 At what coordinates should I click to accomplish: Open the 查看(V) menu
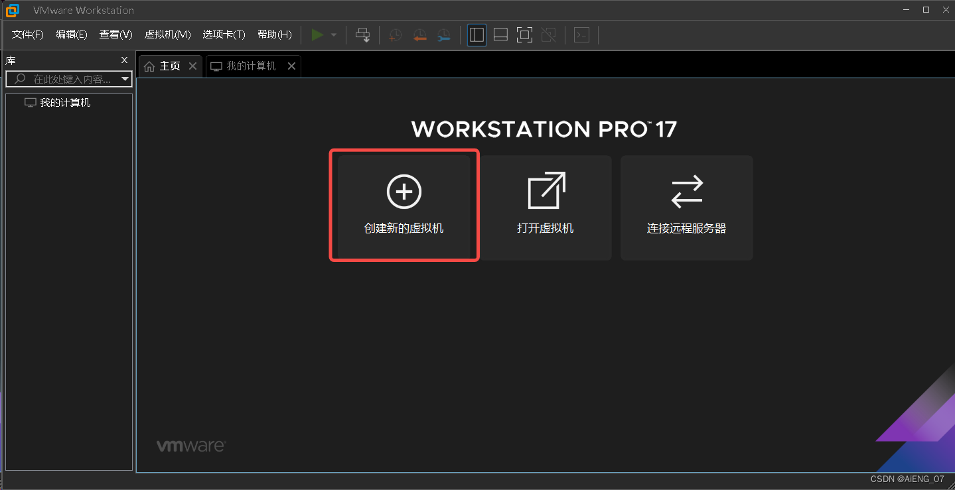116,34
